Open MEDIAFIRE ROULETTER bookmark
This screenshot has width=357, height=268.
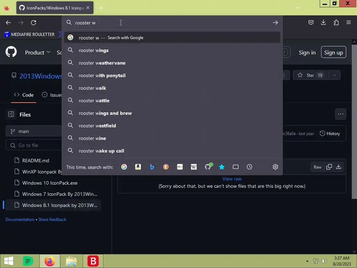coord(29,35)
